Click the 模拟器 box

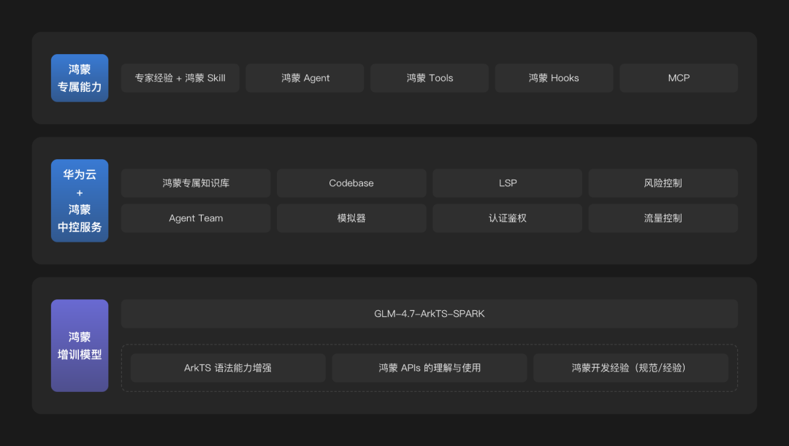click(x=351, y=218)
